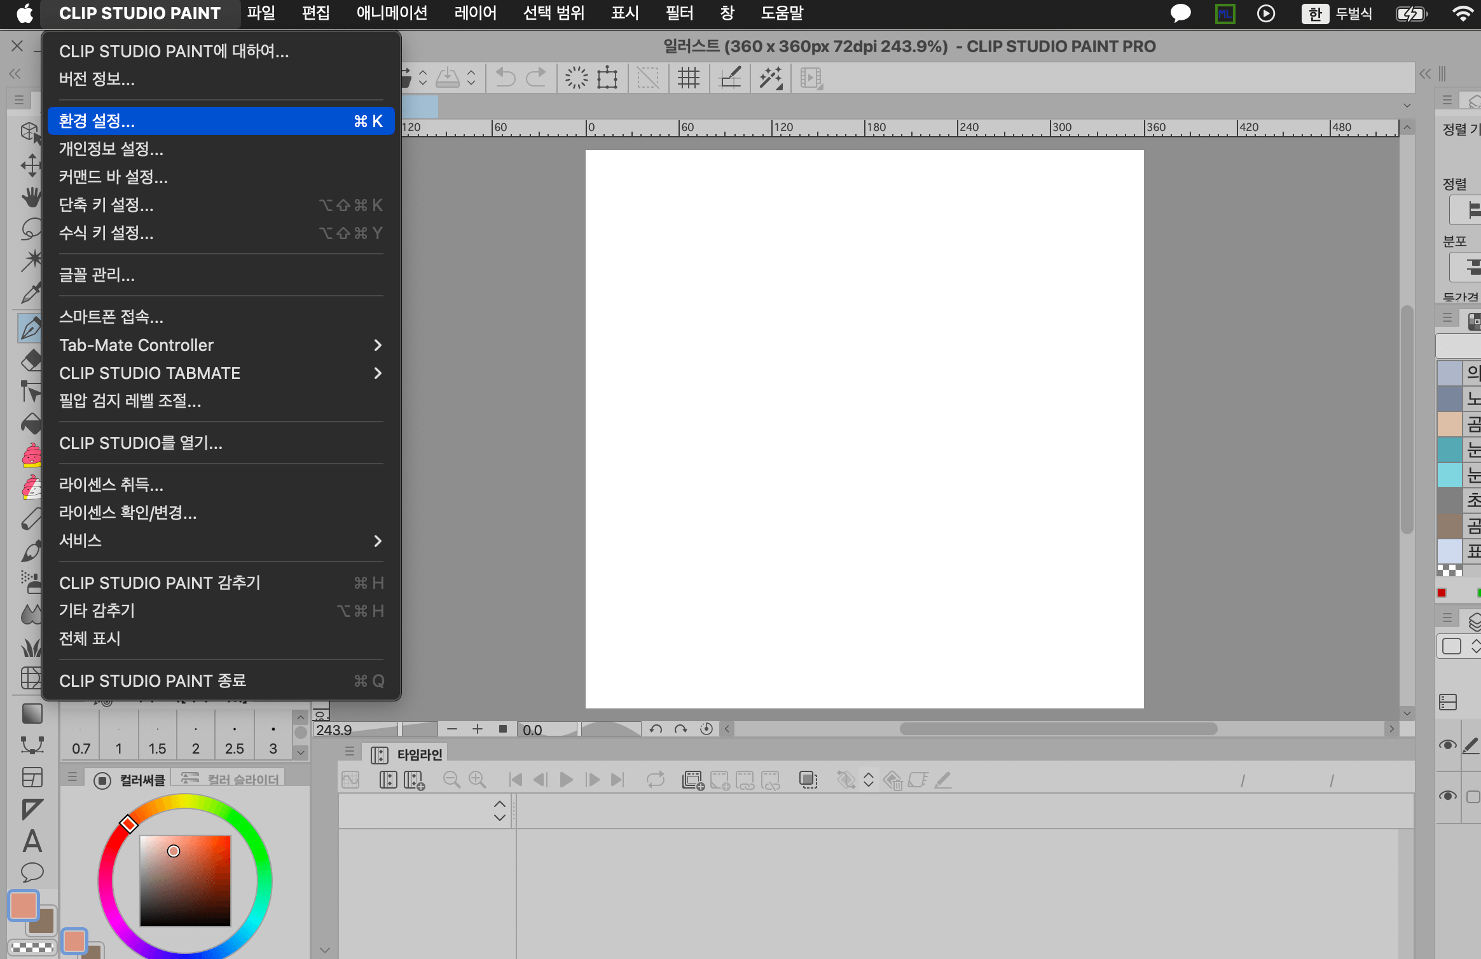Click the canvas horizontal scrollbar
This screenshot has width=1481, height=959.
tap(1058, 729)
